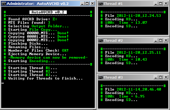The height and width of the screenshot is (110, 170).
Task: Minimize the AutoAVCHD v0.2 window
Action: click(82, 3)
